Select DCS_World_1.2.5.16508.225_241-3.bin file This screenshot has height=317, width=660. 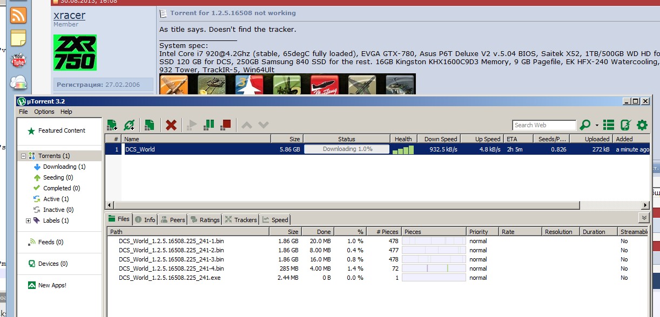click(171, 259)
